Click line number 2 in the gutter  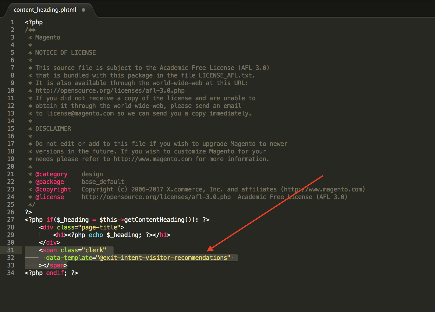pyautogui.click(x=12, y=30)
